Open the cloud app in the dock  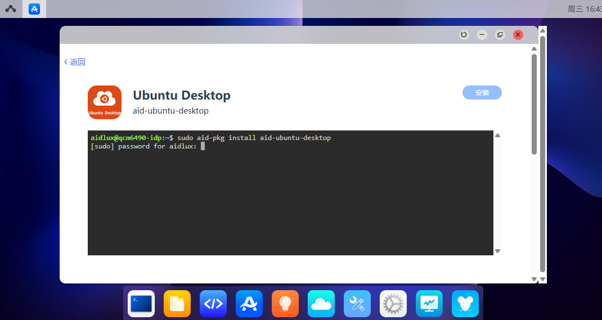pyautogui.click(x=321, y=304)
